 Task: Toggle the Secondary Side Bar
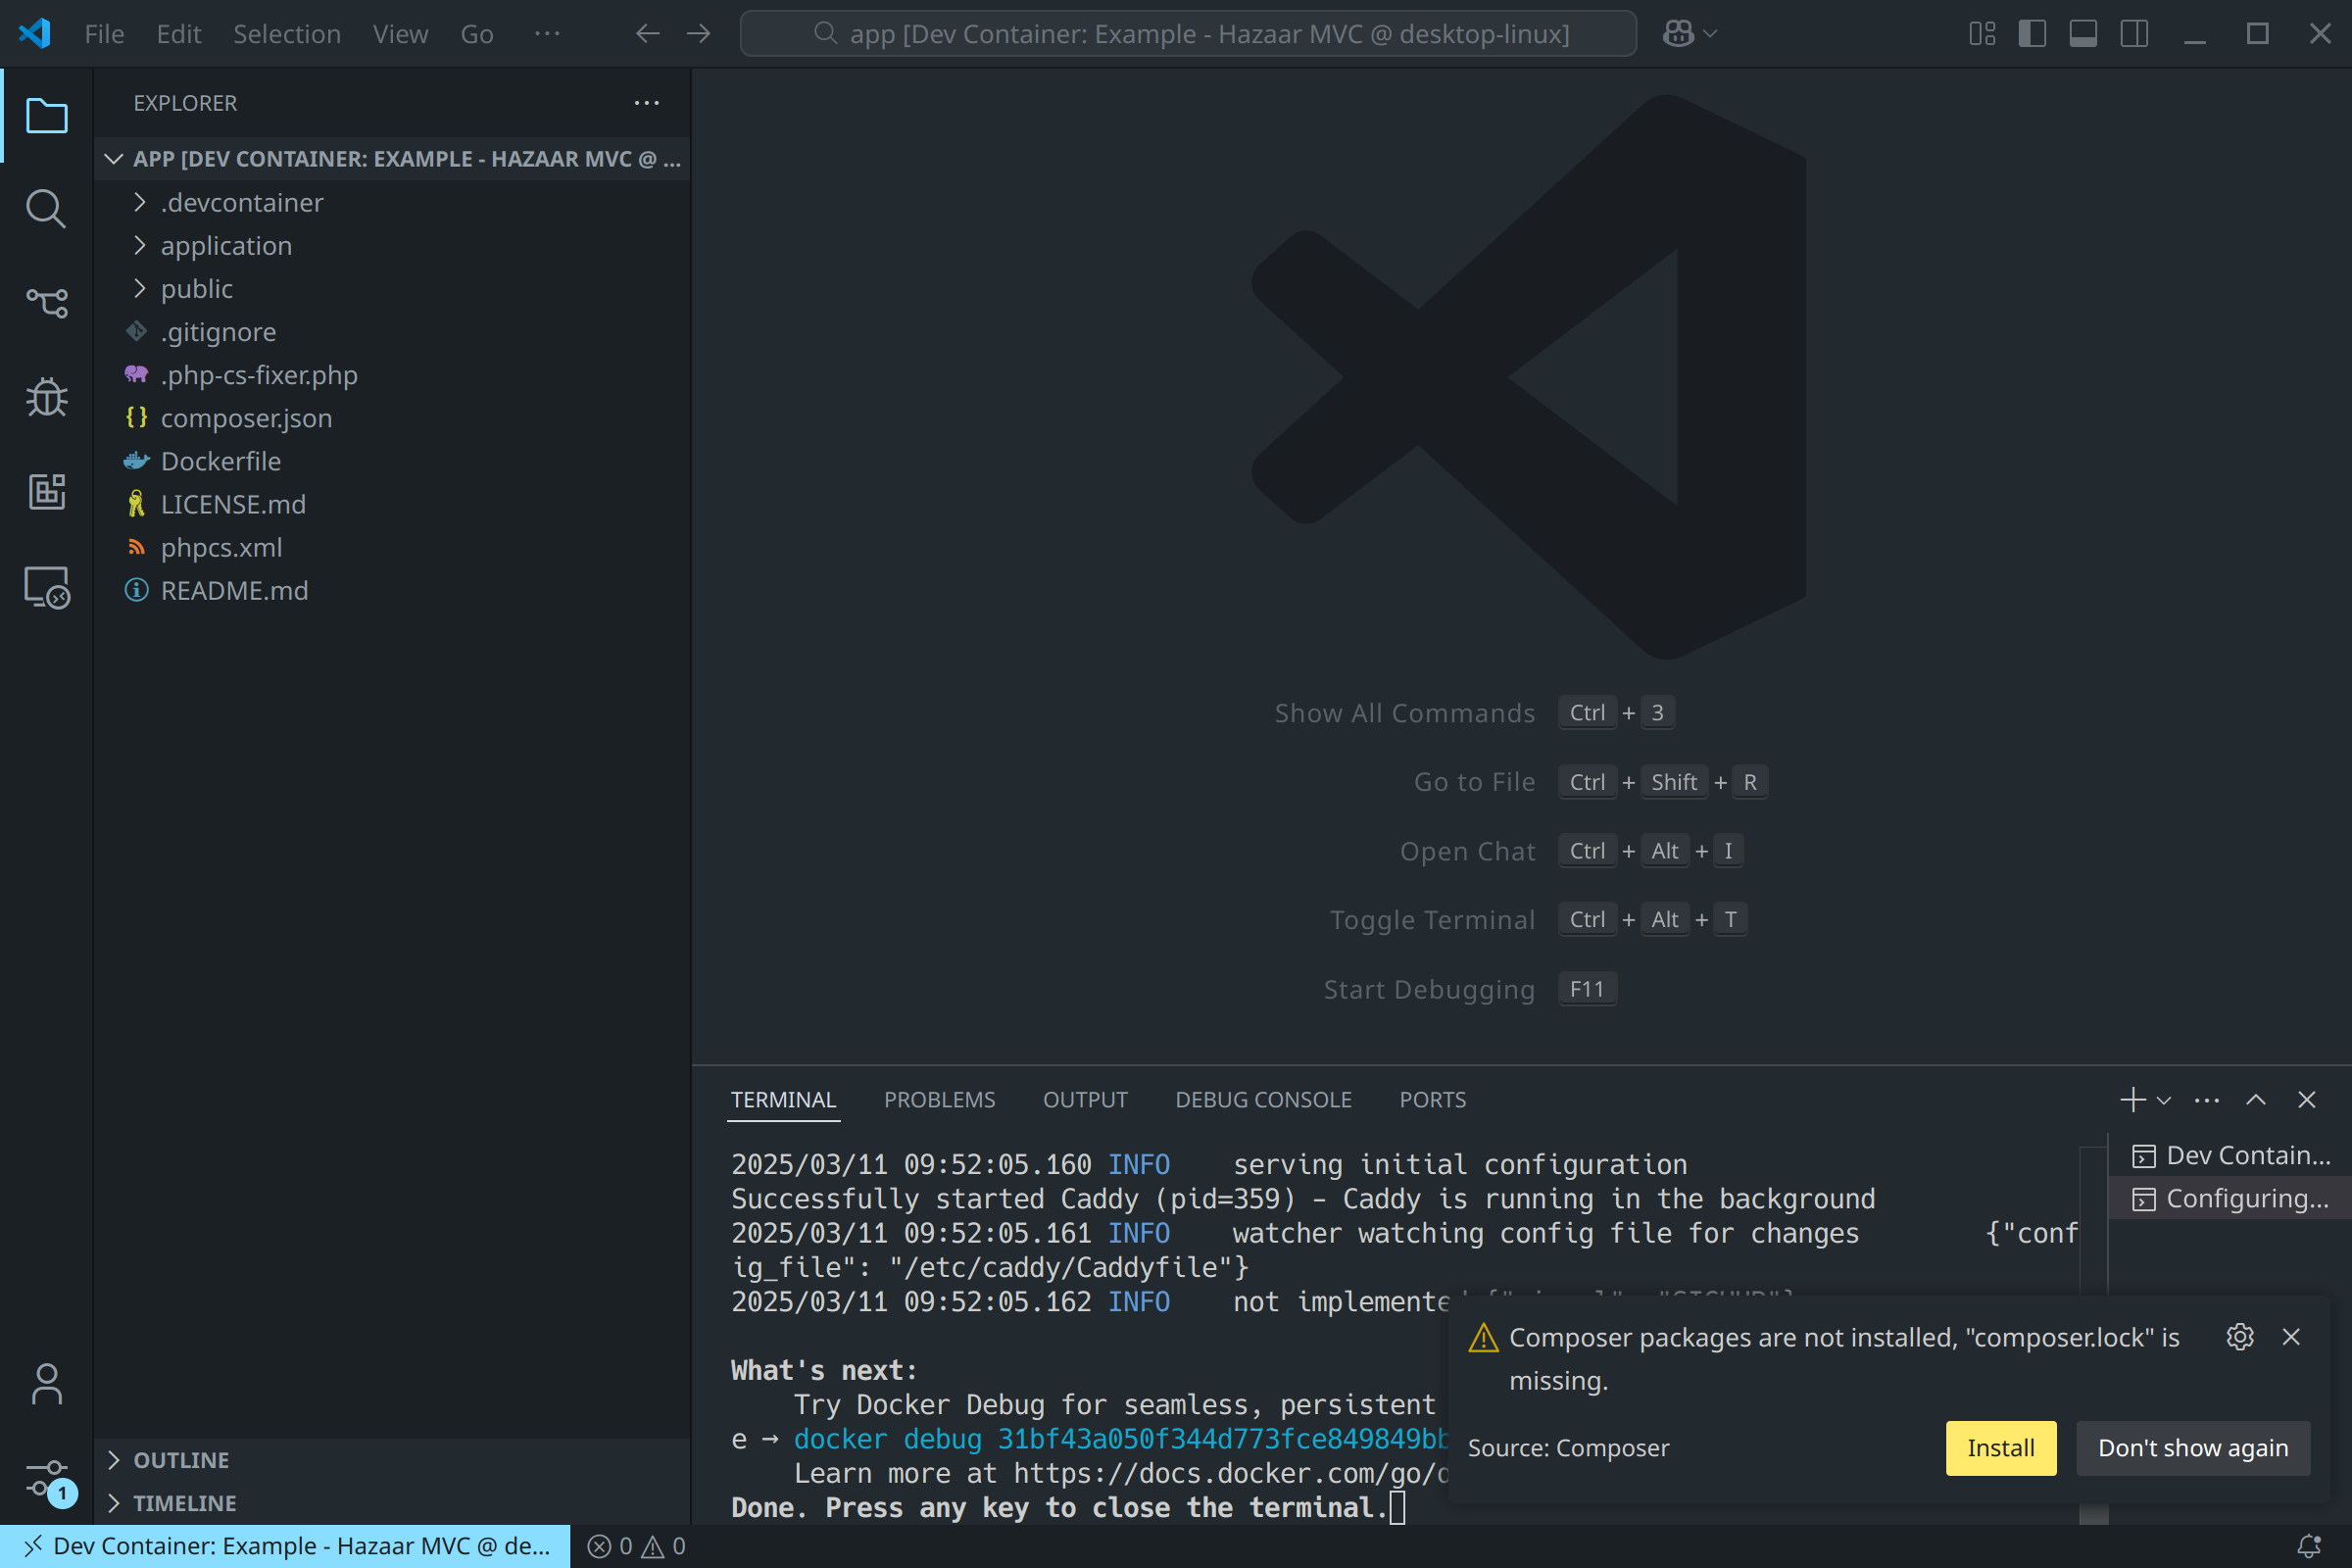coord(2133,33)
